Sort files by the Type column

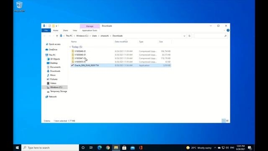[x=141, y=42]
